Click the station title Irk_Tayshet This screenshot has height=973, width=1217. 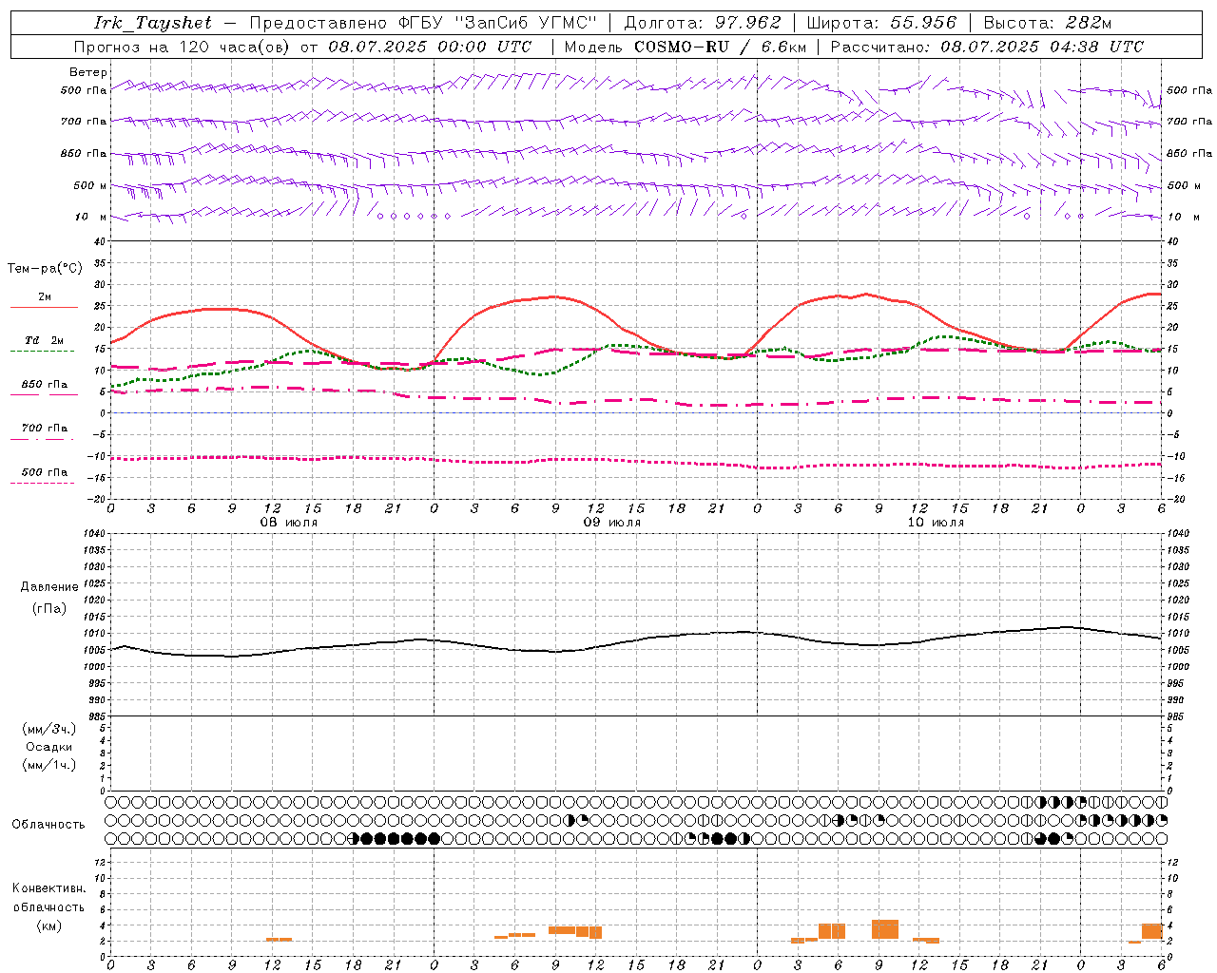tap(152, 23)
